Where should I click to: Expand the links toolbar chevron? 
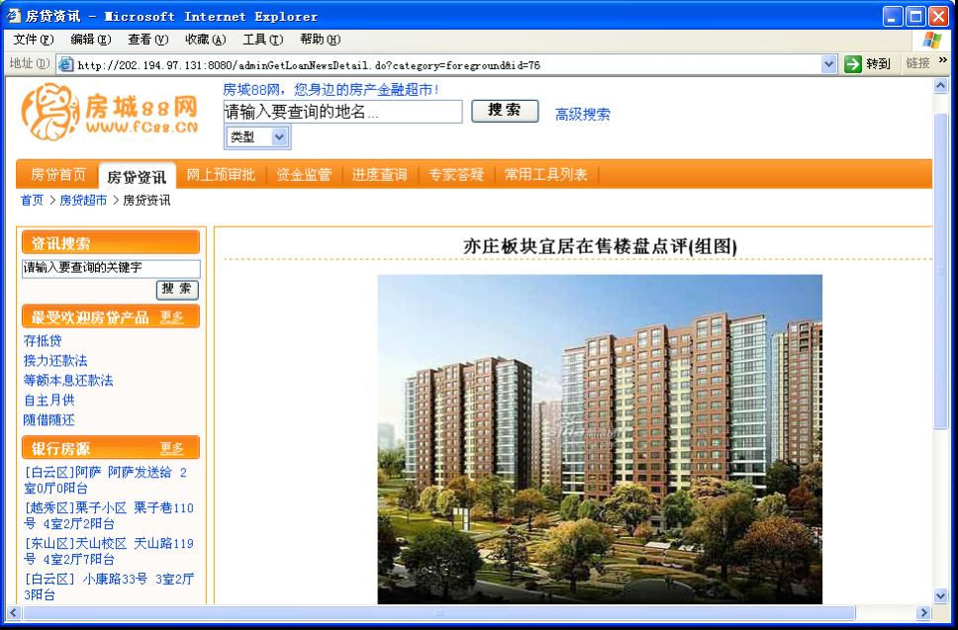coord(943,60)
